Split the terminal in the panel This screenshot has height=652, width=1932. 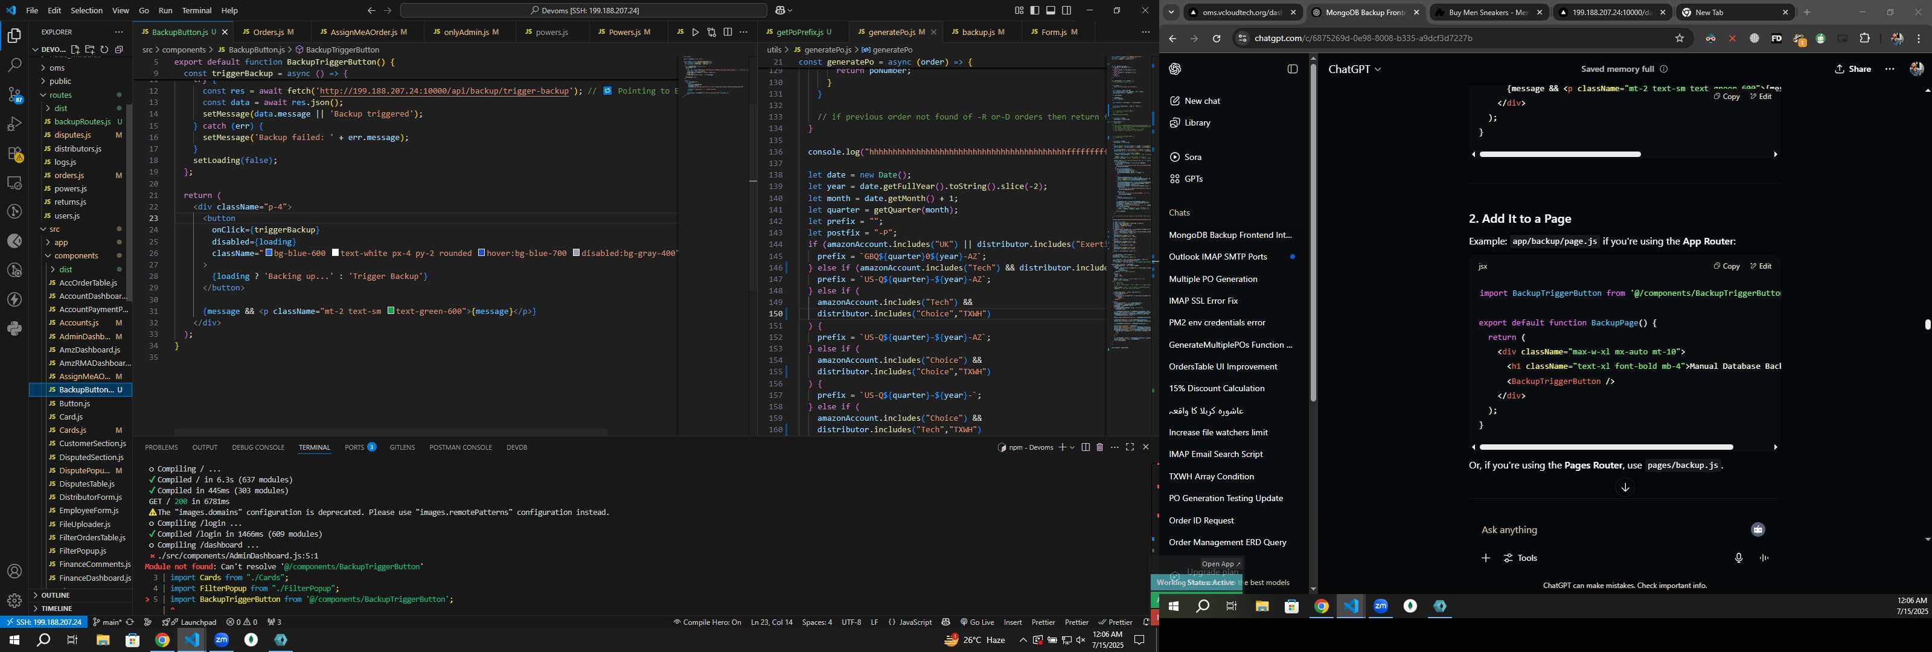[1086, 447]
